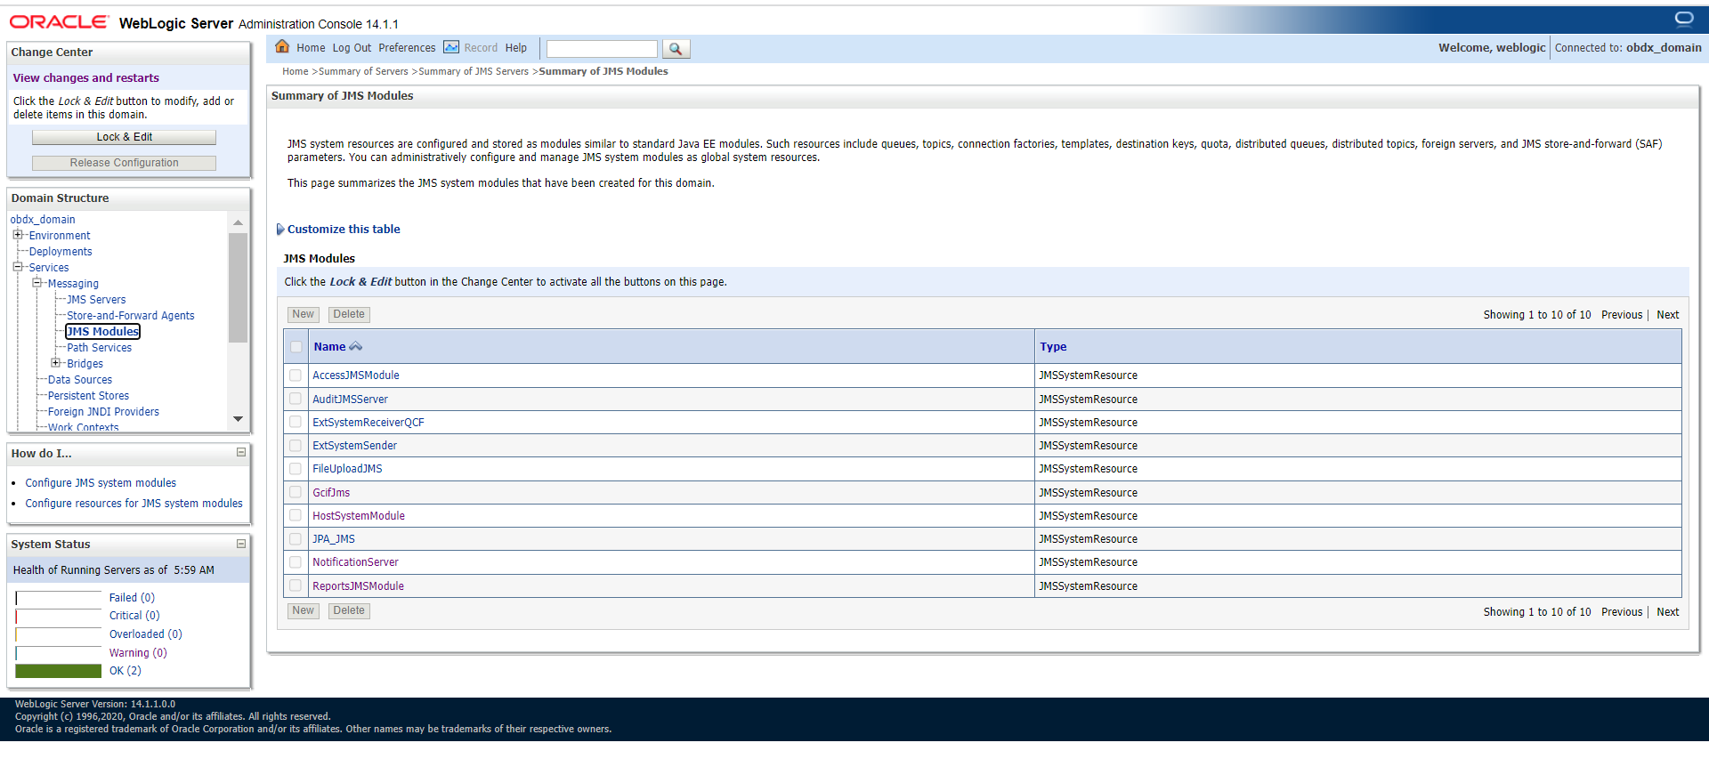This screenshot has height=775, width=1709.
Task: Check the ReportsJMSModule row checkbox
Action: pos(296,585)
